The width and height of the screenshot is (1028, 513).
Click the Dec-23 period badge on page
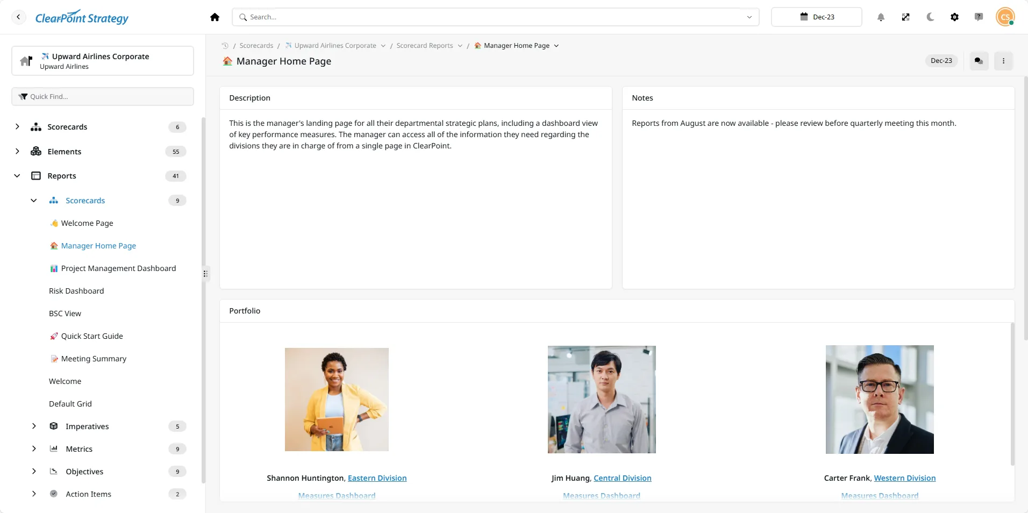[941, 61]
